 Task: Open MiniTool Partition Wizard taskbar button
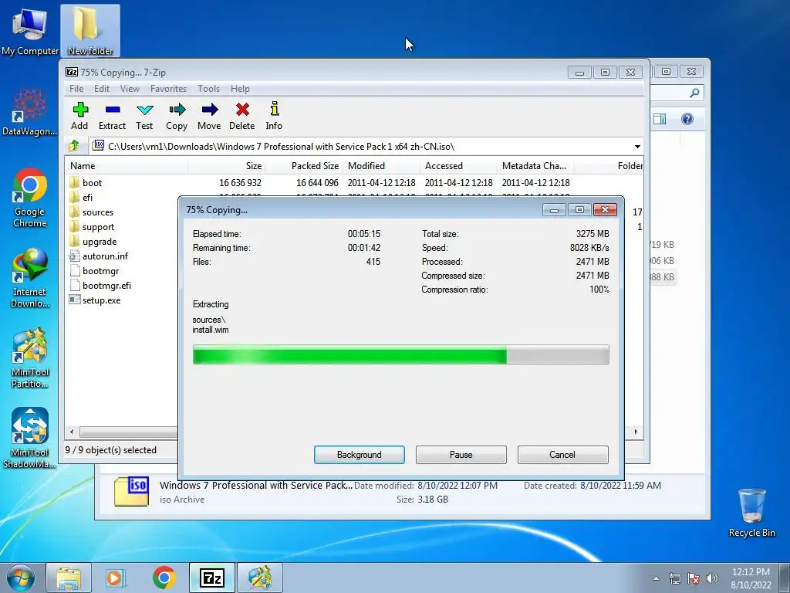259,578
